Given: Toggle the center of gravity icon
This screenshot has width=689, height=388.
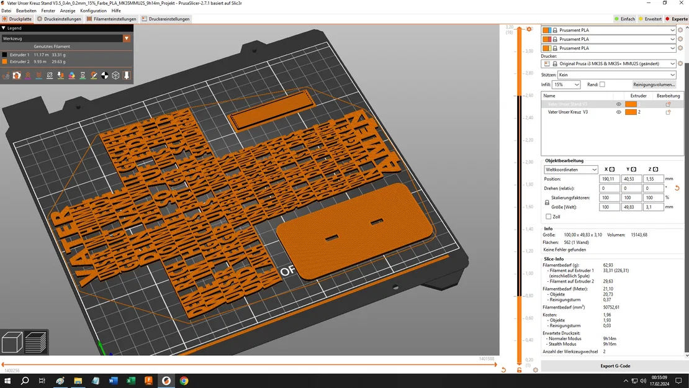Looking at the screenshot, I should 104,76.
